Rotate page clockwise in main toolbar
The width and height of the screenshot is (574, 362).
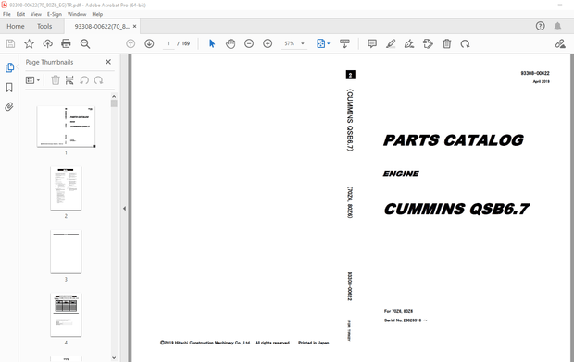tap(465, 43)
